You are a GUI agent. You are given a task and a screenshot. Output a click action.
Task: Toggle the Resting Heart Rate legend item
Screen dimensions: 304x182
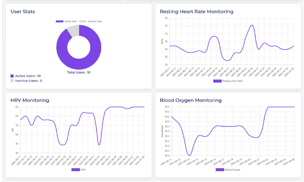point(218,81)
